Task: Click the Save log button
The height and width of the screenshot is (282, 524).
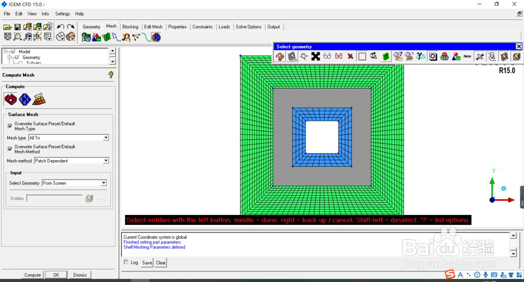Action: (147, 263)
